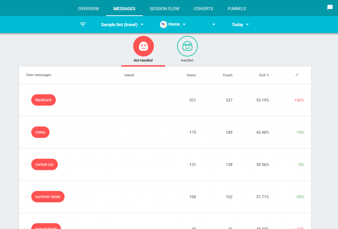Expand the feedback message row
This screenshot has width=338, height=229.
(26, 100)
